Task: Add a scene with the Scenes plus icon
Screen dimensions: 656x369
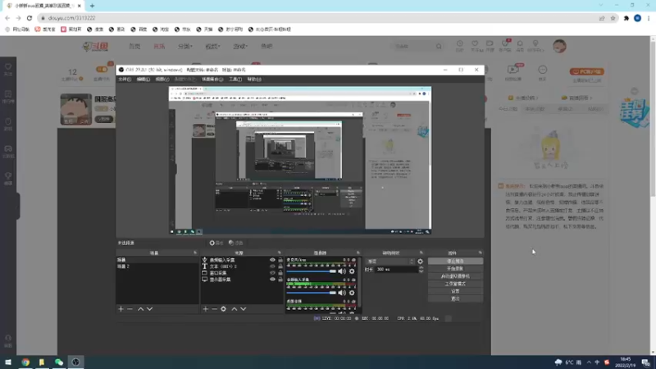Action: click(x=121, y=309)
